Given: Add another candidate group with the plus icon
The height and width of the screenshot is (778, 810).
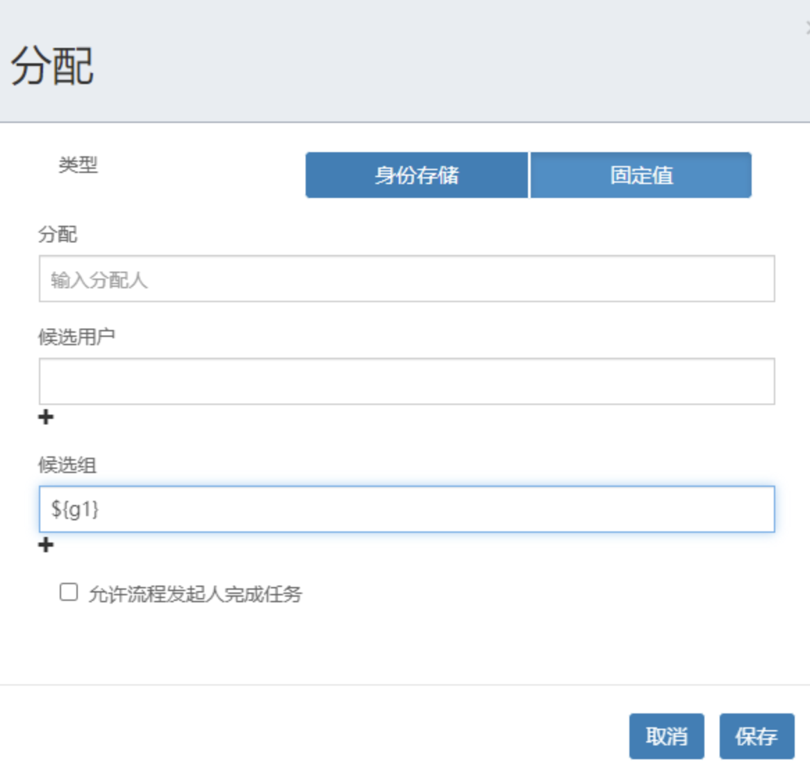Looking at the screenshot, I should click(46, 545).
